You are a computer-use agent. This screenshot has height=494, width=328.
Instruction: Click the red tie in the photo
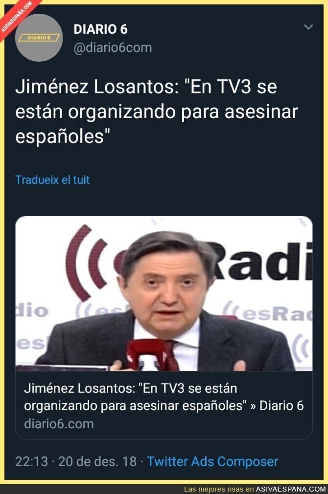pyautogui.click(x=171, y=356)
